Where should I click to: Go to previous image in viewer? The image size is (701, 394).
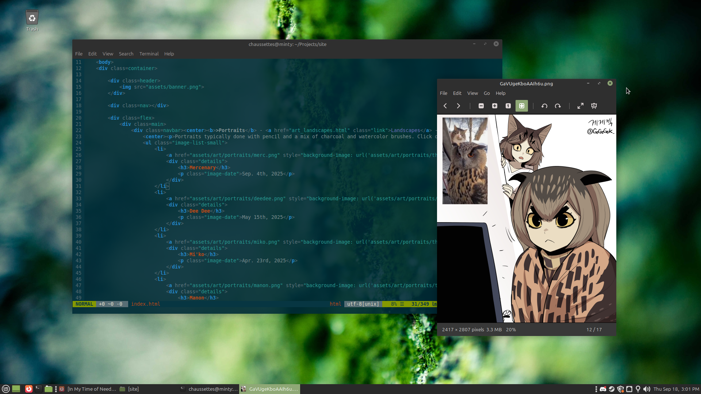[x=445, y=106]
